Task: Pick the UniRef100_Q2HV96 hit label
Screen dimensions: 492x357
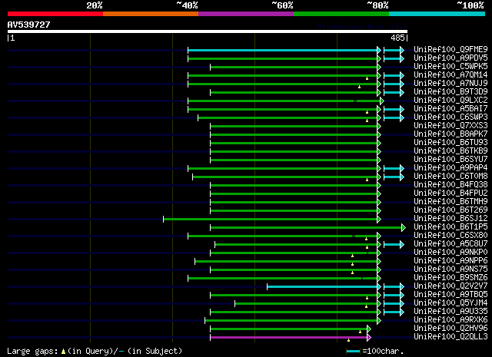Action: point(450,329)
